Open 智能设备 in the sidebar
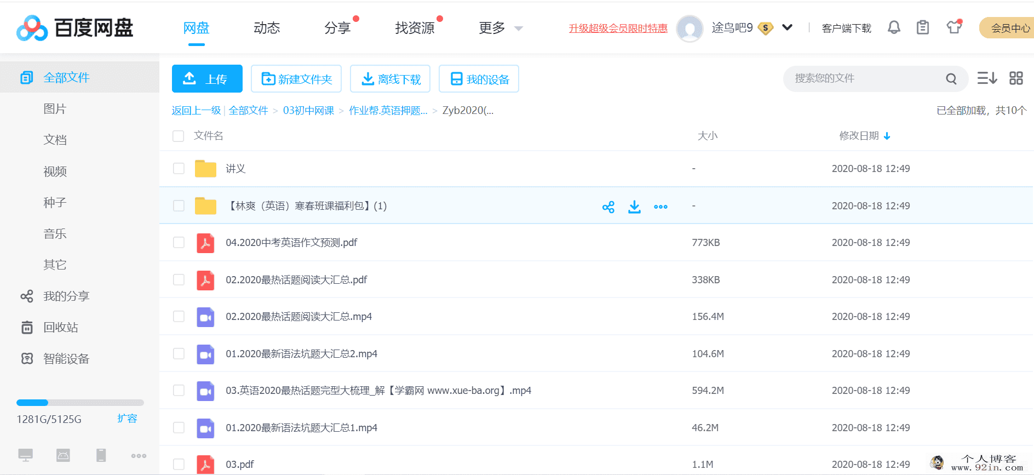Screen dimensions: 1034x475 point(66,358)
